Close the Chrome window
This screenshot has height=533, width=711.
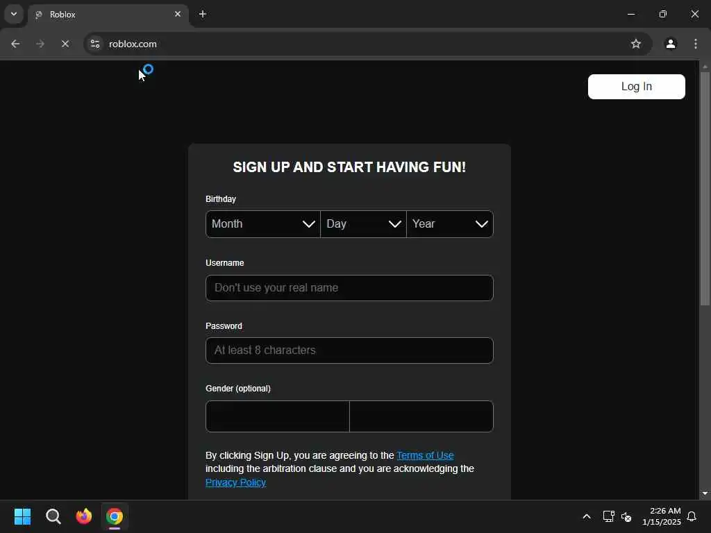coord(694,14)
